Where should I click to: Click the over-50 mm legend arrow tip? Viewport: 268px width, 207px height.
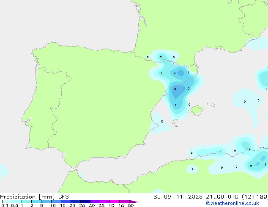pos(134,202)
